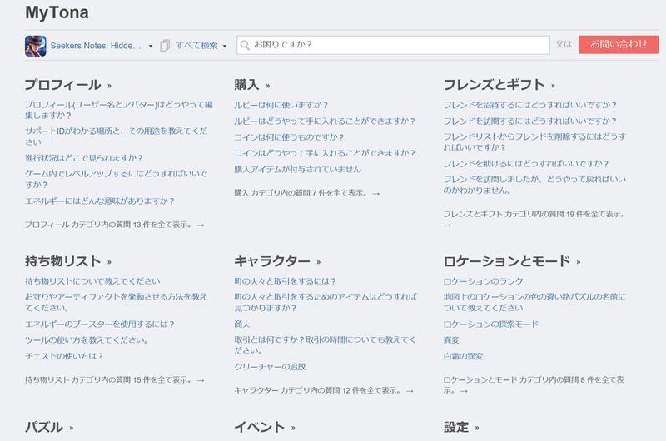666x441 pixels.
Task: Open the ロケーションのランク article
Action: point(483,281)
